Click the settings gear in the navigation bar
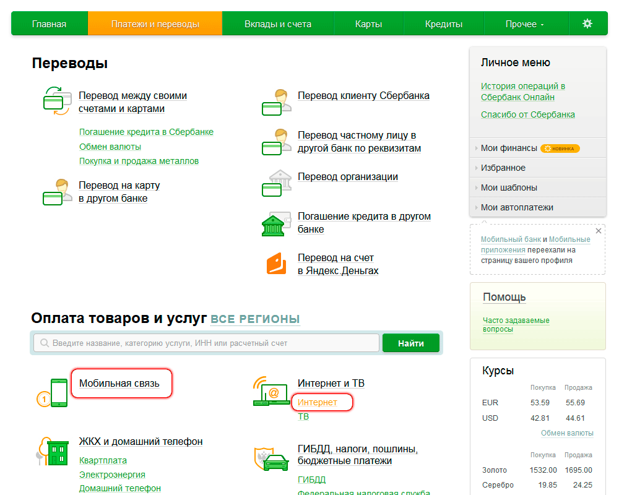The height and width of the screenshot is (495, 619). pyautogui.click(x=587, y=23)
